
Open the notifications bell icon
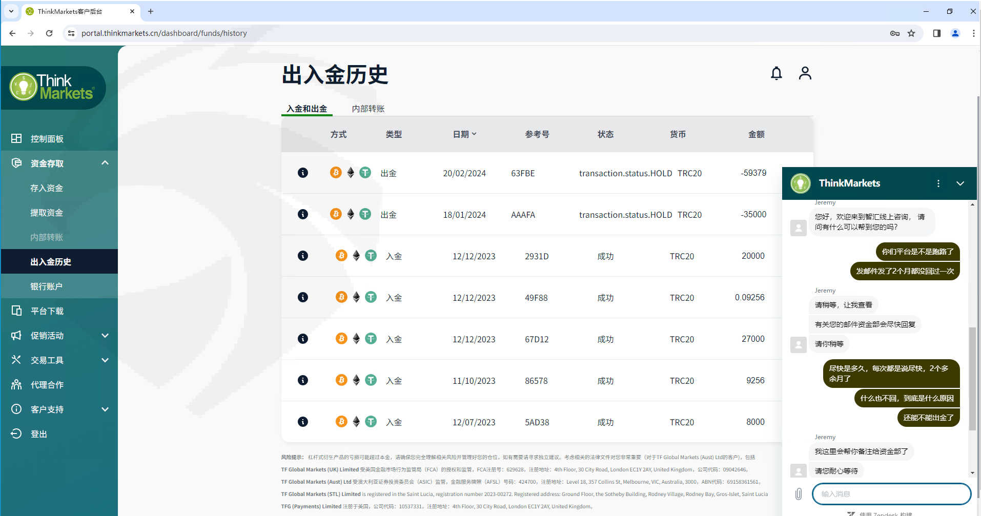[776, 74]
